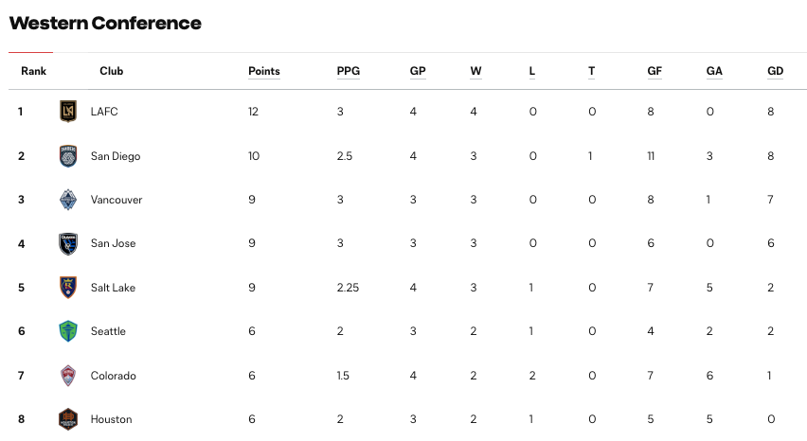Sort by GF goals for header
This screenshot has height=441, width=807.
(x=655, y=71)
